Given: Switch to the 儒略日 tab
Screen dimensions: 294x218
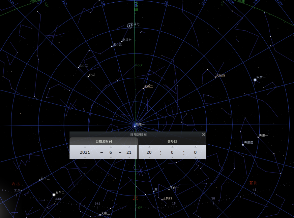Looking at the screenshot, I should coord(172,141).
